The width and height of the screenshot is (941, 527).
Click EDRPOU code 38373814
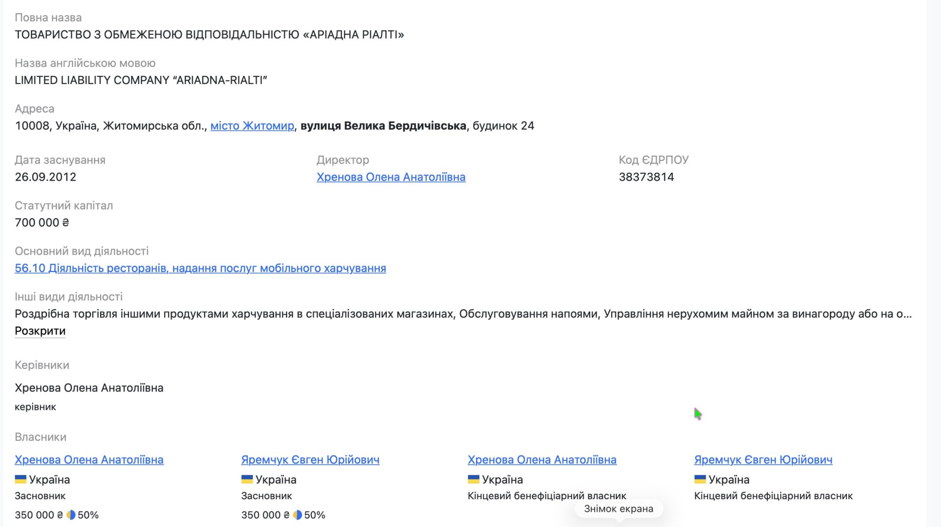point(646,177)
